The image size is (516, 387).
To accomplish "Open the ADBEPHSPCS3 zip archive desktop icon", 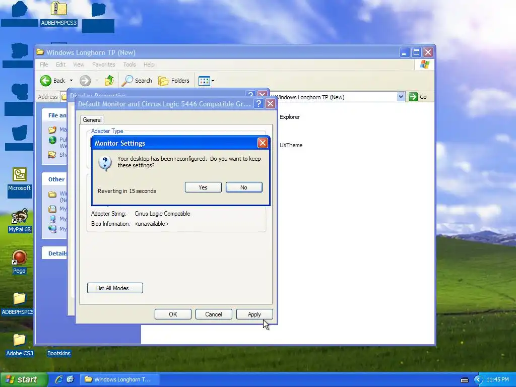I will 58,14.
